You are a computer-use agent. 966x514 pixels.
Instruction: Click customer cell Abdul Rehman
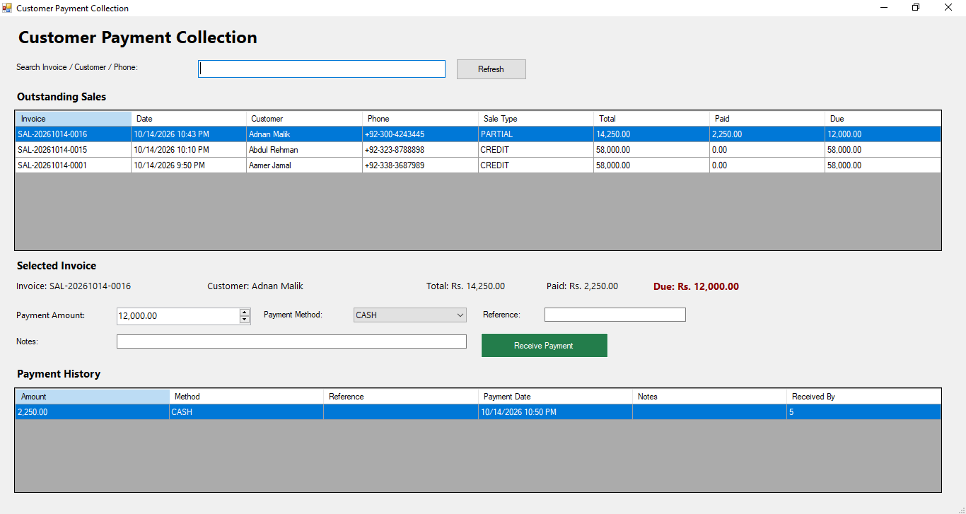[304, 150]
